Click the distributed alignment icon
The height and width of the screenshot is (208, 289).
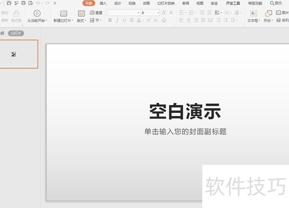click(x=210, y=20)
